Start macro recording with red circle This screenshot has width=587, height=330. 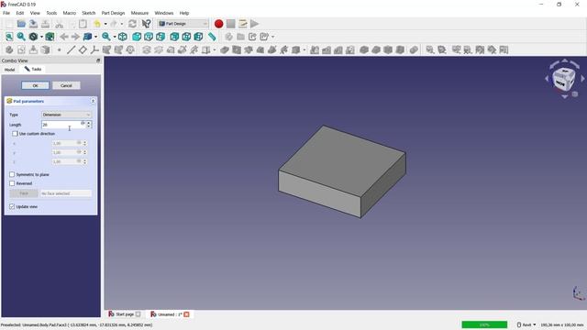click(218, 24)
